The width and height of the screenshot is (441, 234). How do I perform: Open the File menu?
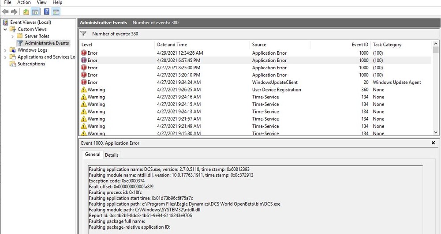pos(7,3)
